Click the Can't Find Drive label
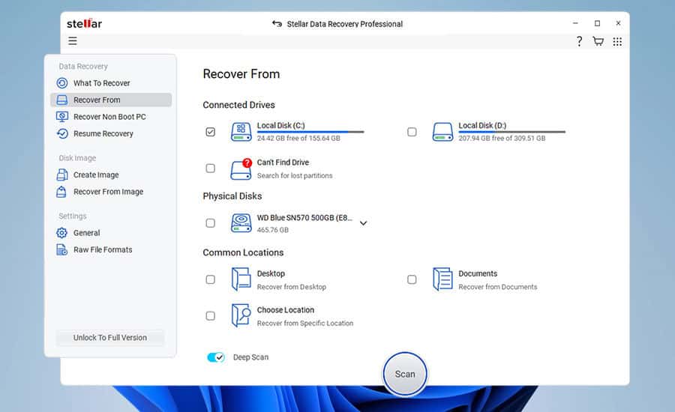This screenshot has height=412, width=675. tap(283, 162)
